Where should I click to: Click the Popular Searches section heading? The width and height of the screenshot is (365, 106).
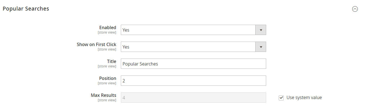[26, 9]
